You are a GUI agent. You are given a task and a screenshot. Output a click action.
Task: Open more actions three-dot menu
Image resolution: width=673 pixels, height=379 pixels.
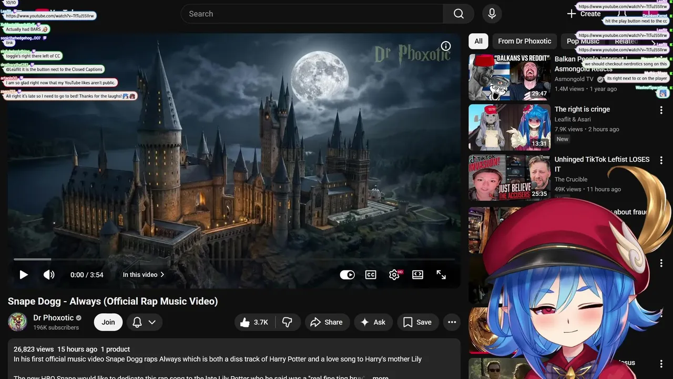click(x=452, y=322)
